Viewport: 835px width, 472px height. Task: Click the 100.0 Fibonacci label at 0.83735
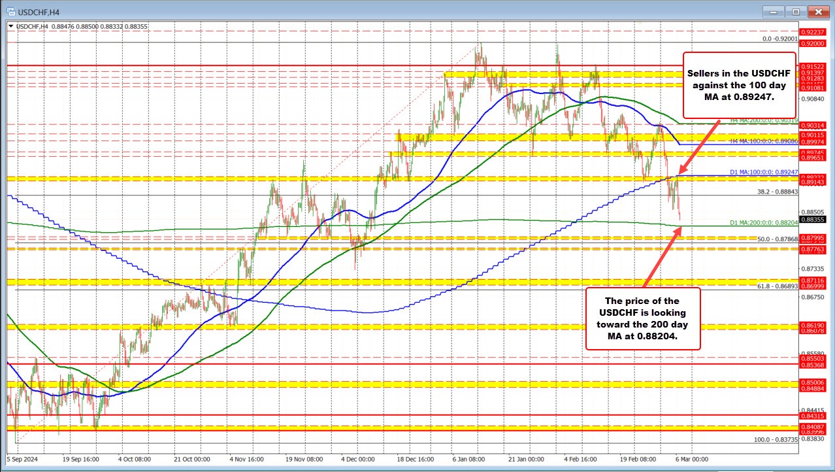tap(775, 440)
